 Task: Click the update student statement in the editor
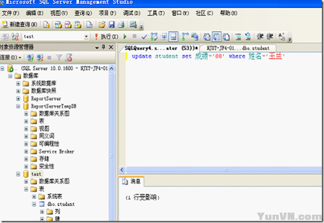208,56
